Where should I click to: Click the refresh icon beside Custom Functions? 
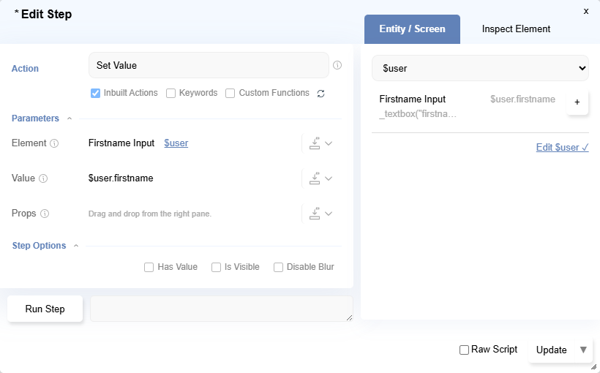tap(320, 94)
